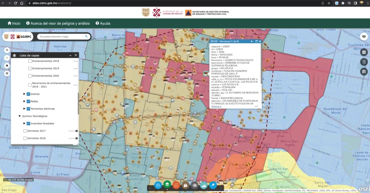The width and height of the screenshot is (370, 193).
Task: Open browser extensions puzzle icon
Action: coord(343,3)
